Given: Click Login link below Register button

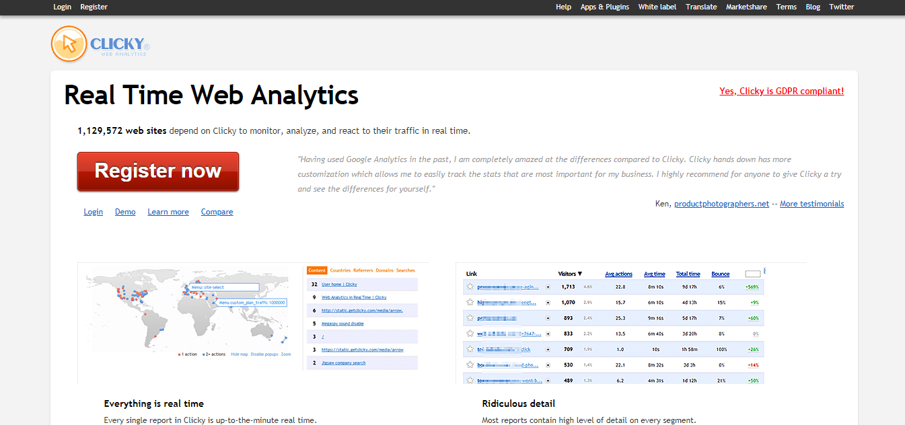Looking at the screenshot, I should click(x=93, y=212).
